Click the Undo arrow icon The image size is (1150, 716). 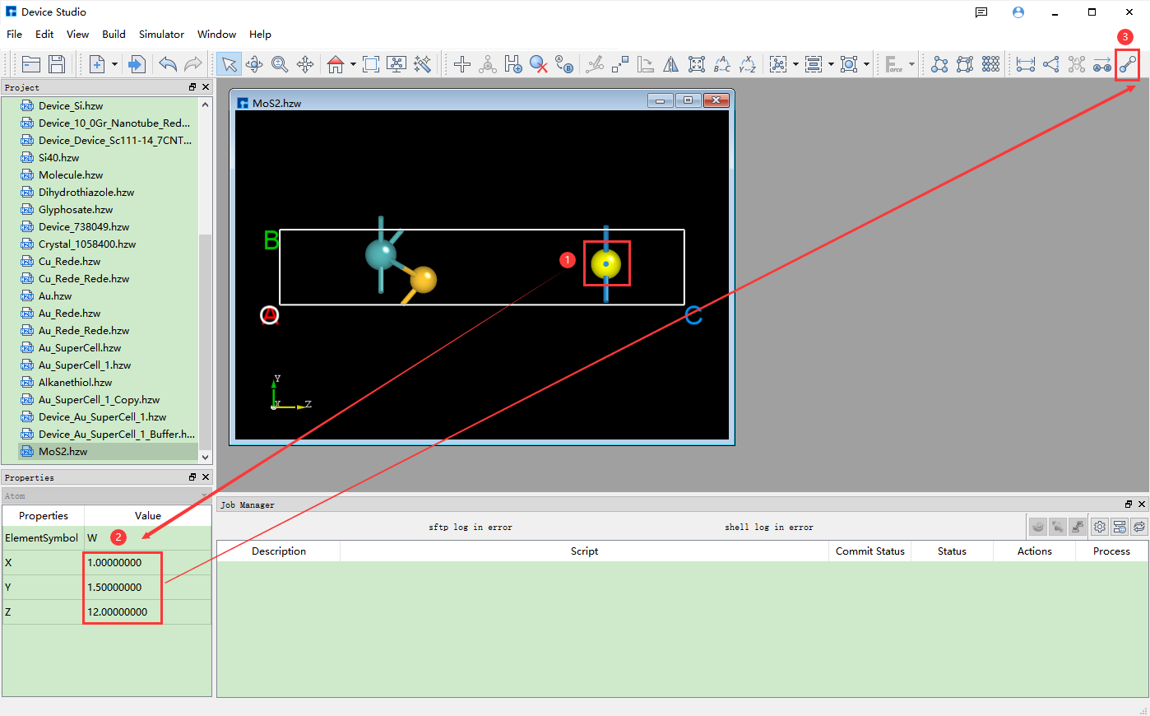click(168, 64)
